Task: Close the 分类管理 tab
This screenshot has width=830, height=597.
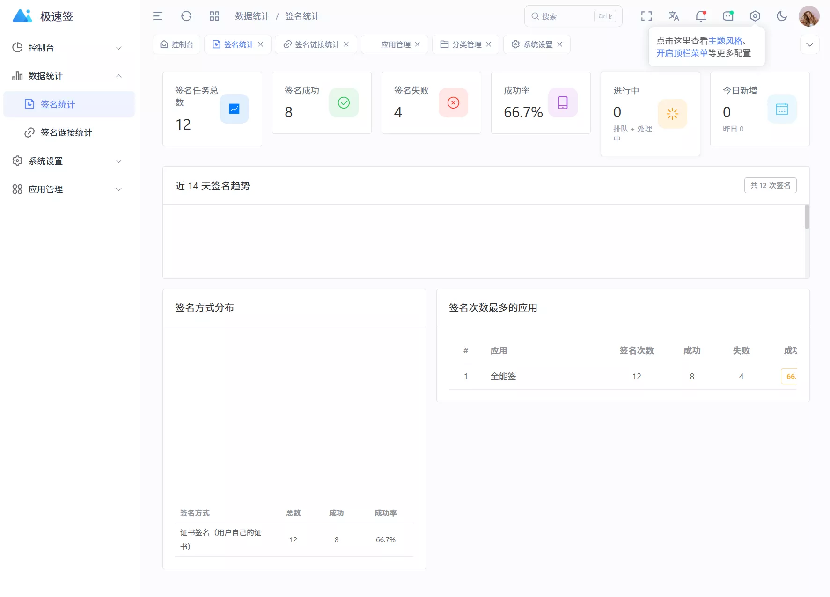Action: coord(489,44)
